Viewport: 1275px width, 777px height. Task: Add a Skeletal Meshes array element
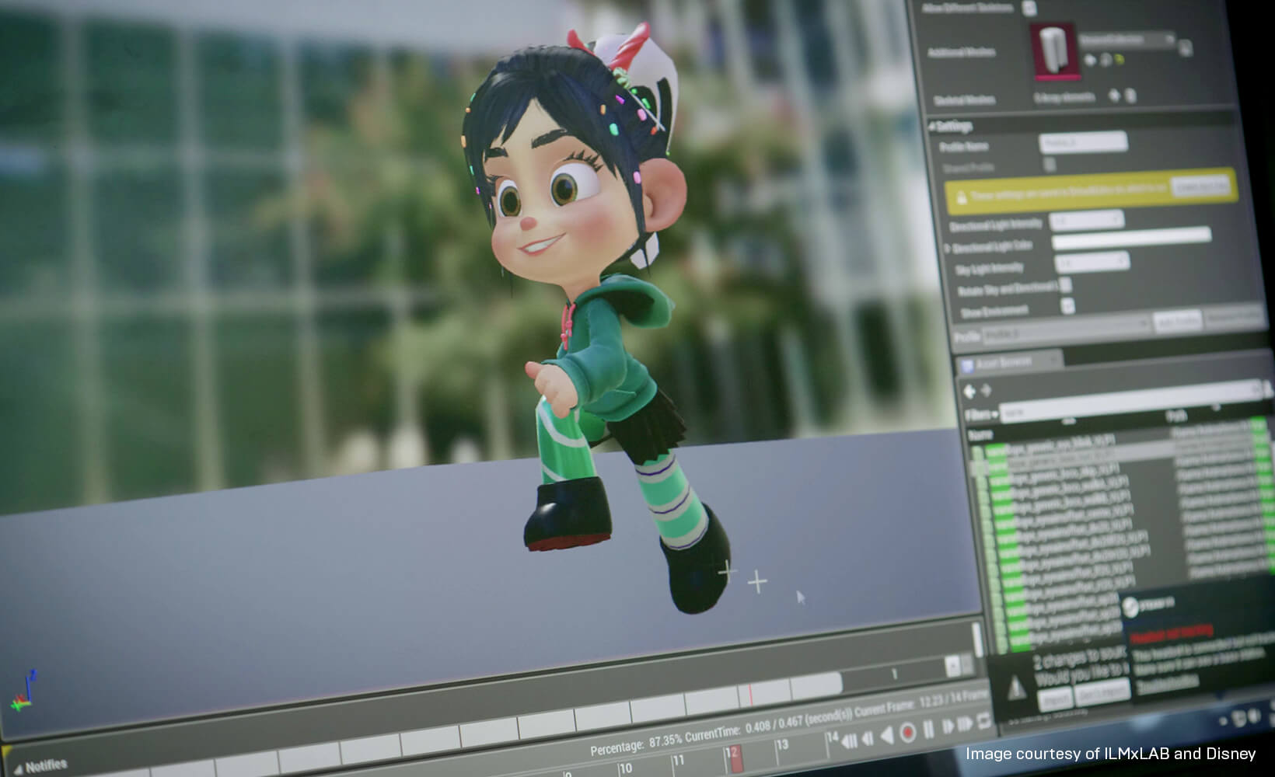tap(1114, 96)
